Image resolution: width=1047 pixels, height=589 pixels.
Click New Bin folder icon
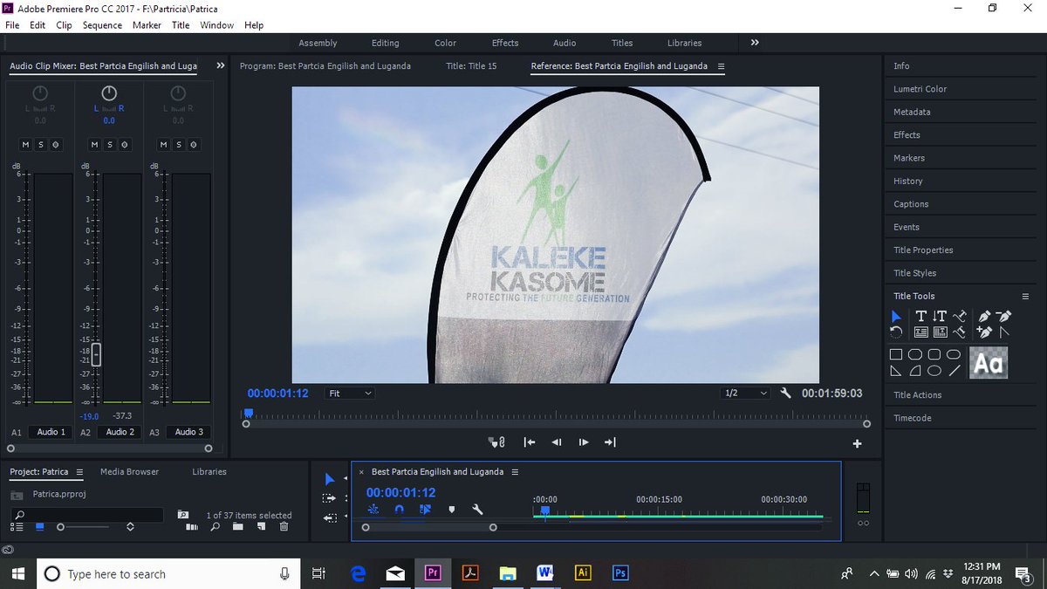237,526
